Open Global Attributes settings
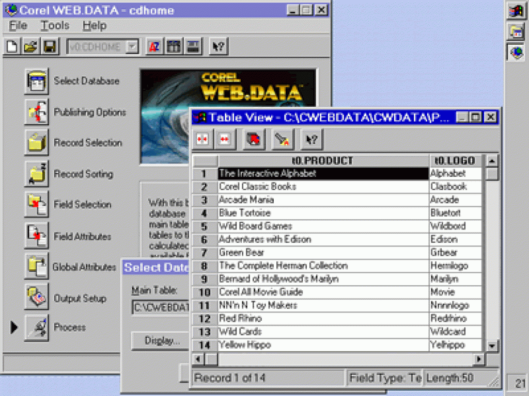The image size is (529, 396). [x=36, y=267]
